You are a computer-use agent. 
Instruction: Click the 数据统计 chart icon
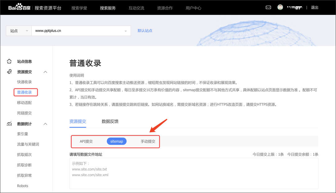point(9,123)
